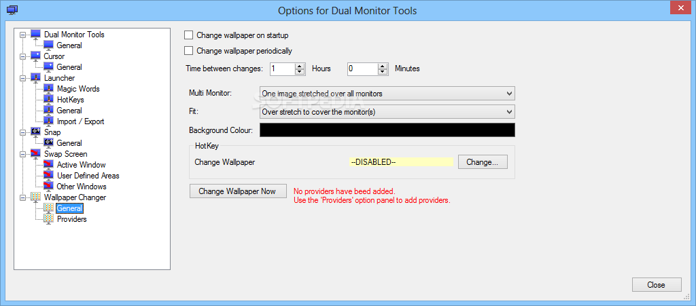The height and width of the screenshot is (306, 696).
Task: Click the Cursor node icon
Action: point(35,56)
